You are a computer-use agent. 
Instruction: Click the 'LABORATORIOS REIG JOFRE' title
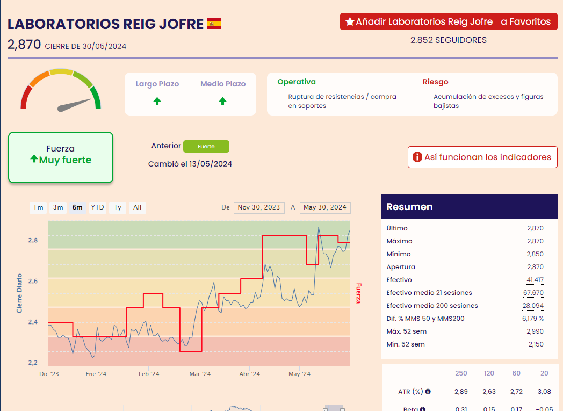pyautogui.click(x=105, y=24)
